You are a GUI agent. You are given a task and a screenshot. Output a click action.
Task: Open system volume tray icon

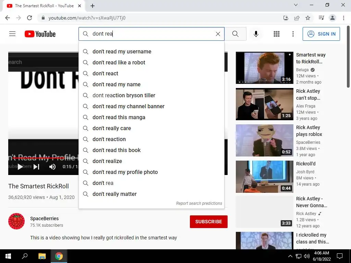click(x=307, y=256)
